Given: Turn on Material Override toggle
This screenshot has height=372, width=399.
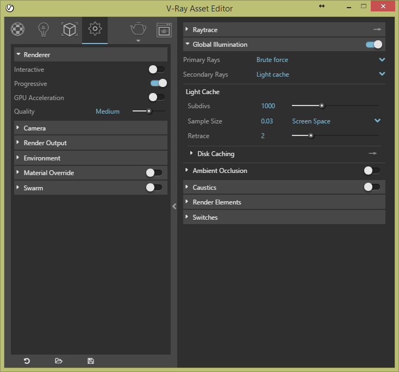Looking at the screenshot, I should click(154, 172).
